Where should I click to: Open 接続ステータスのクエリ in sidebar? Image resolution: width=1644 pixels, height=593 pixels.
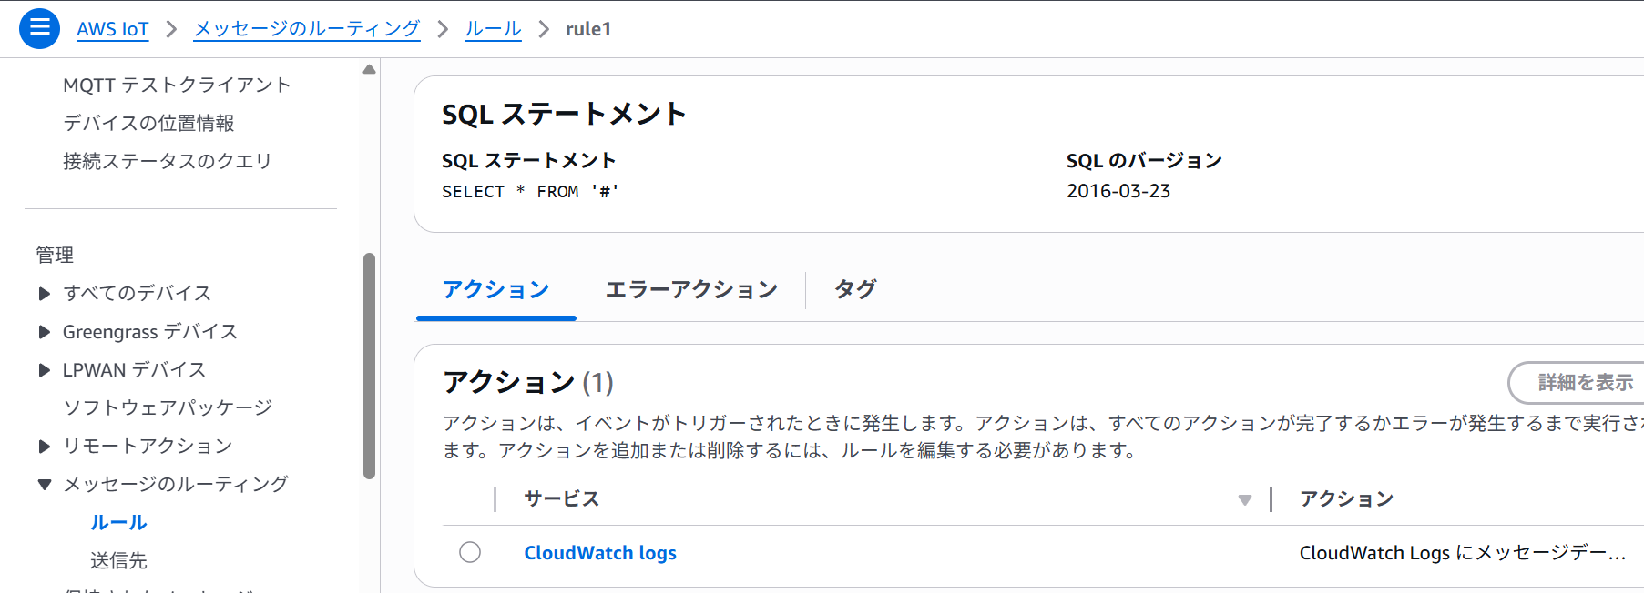pos(168,161)
